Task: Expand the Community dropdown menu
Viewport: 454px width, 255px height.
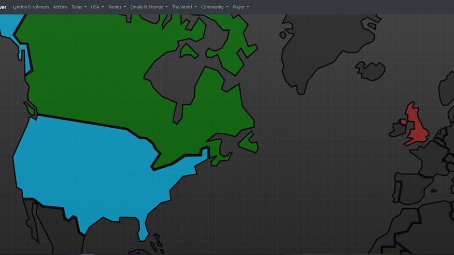Action: [x=214, y=7]
